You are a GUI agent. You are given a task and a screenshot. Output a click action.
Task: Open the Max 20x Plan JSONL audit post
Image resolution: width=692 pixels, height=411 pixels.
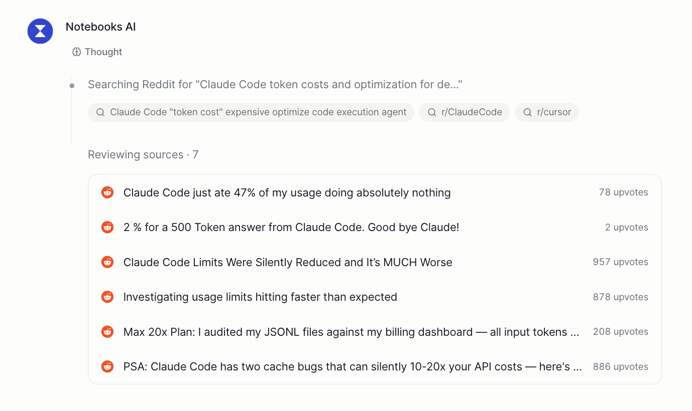tap(351, 332)
